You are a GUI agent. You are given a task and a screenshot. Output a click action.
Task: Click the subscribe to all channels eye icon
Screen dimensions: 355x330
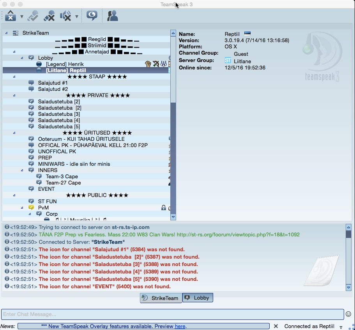click(x=92, y=16)
